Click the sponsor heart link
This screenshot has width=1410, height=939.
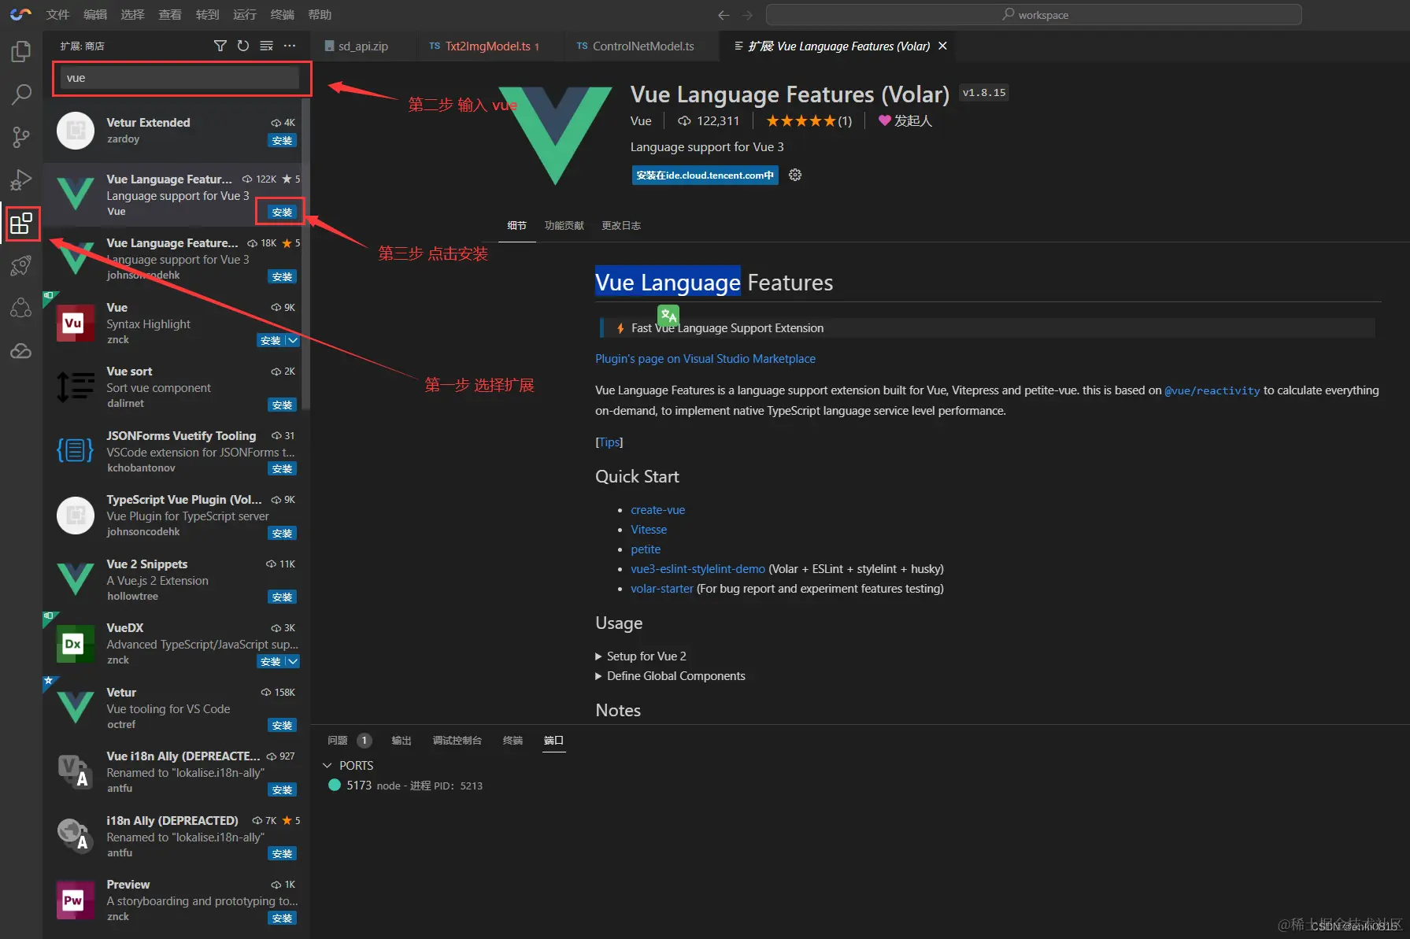[x=905, y=120]
